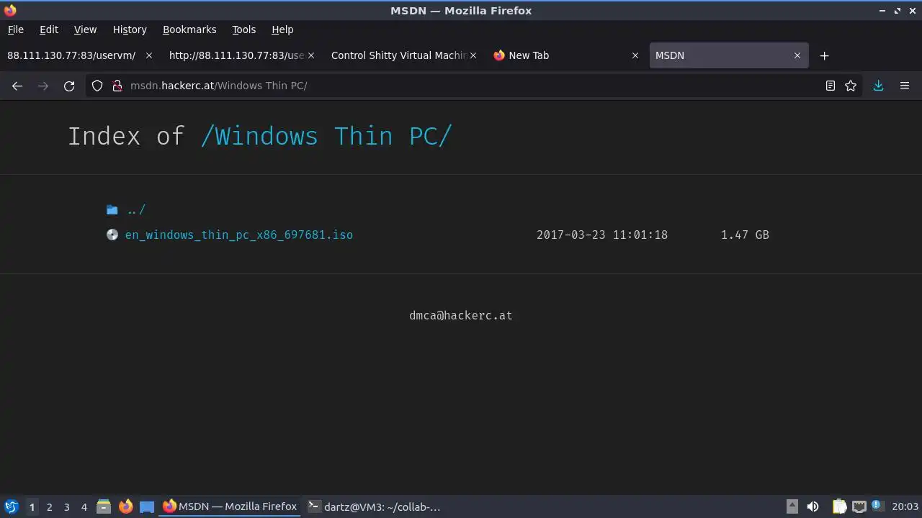Viewport: 922px width, 518px height.
Task: Open the View menu
Action: coord(85,29)
